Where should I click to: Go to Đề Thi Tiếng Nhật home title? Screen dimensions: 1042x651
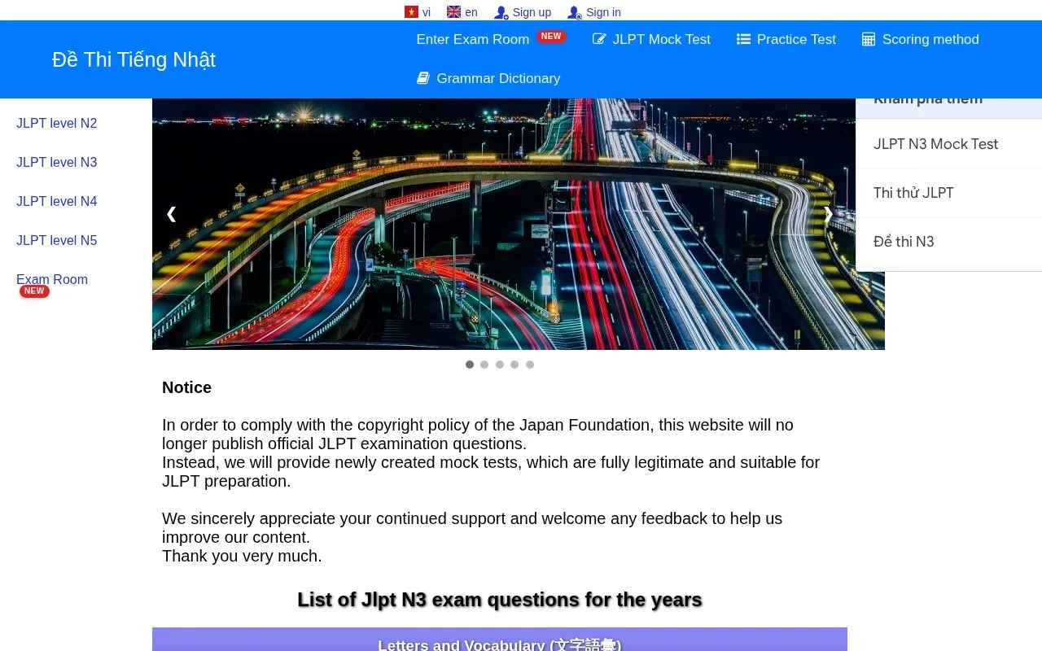click(134, 59)
